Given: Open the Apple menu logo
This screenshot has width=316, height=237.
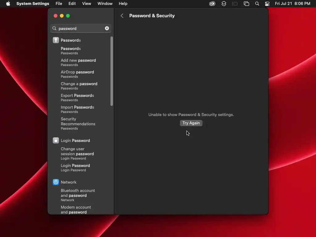Looking at the screenshot, I should (x=8, y=4).
